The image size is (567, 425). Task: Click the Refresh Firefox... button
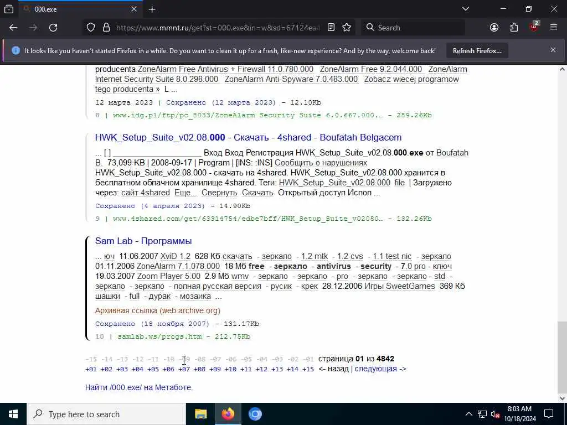click(x=477, y=50)
